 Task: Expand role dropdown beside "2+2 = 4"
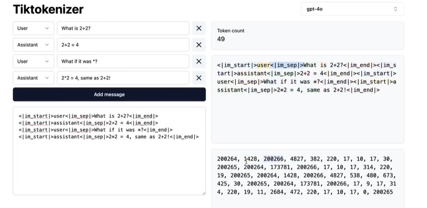[x=33, y=45]
